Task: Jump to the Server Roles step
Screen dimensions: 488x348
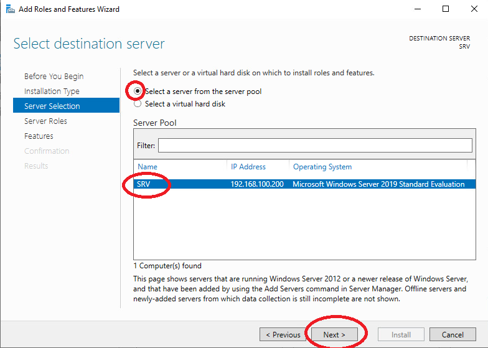Action: coord(46,121)
